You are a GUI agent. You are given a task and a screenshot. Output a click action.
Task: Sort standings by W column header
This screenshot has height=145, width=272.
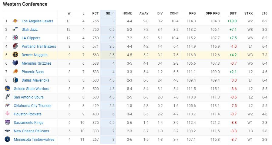point(69,13)
